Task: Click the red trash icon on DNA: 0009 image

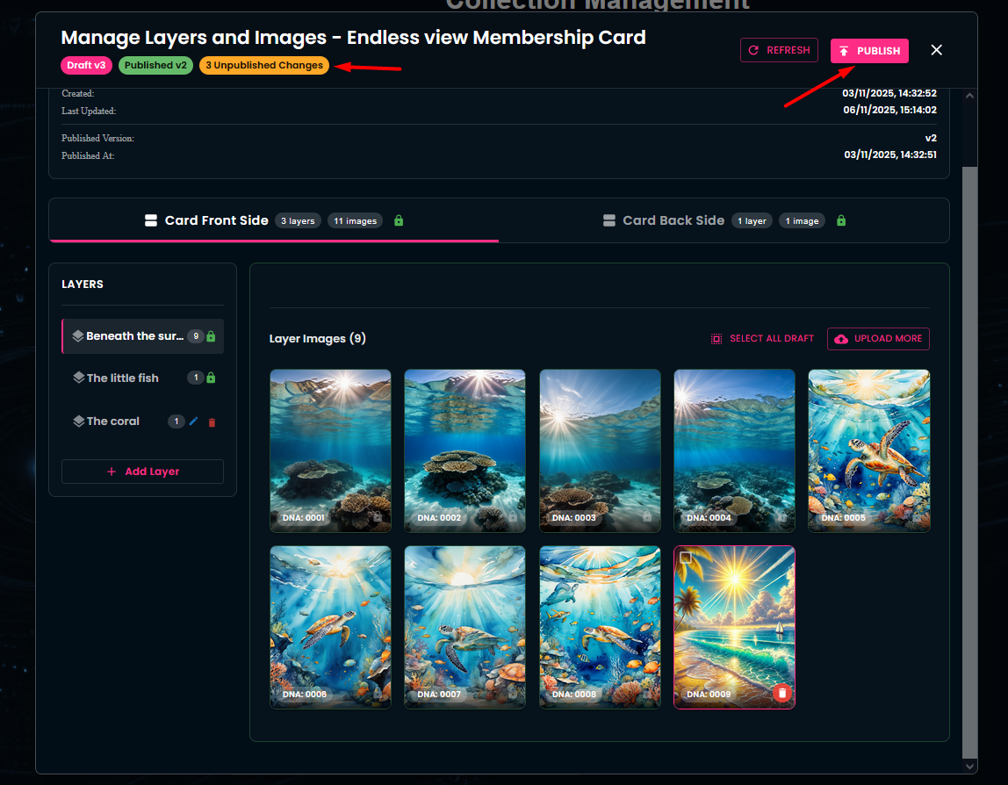Action: coord(782,694)
